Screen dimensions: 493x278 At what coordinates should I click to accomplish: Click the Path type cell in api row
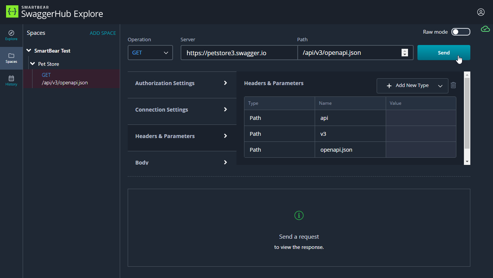280,118
